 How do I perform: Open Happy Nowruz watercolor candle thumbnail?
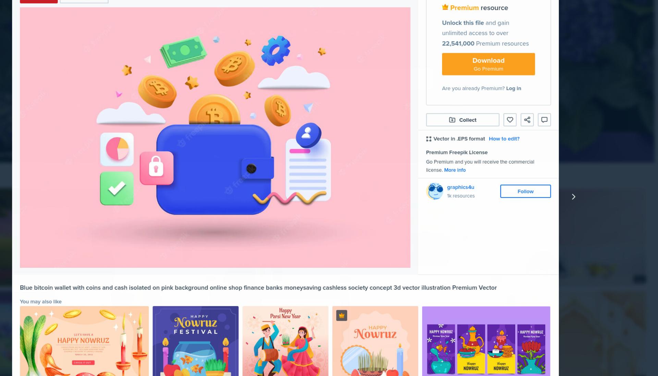84,341
